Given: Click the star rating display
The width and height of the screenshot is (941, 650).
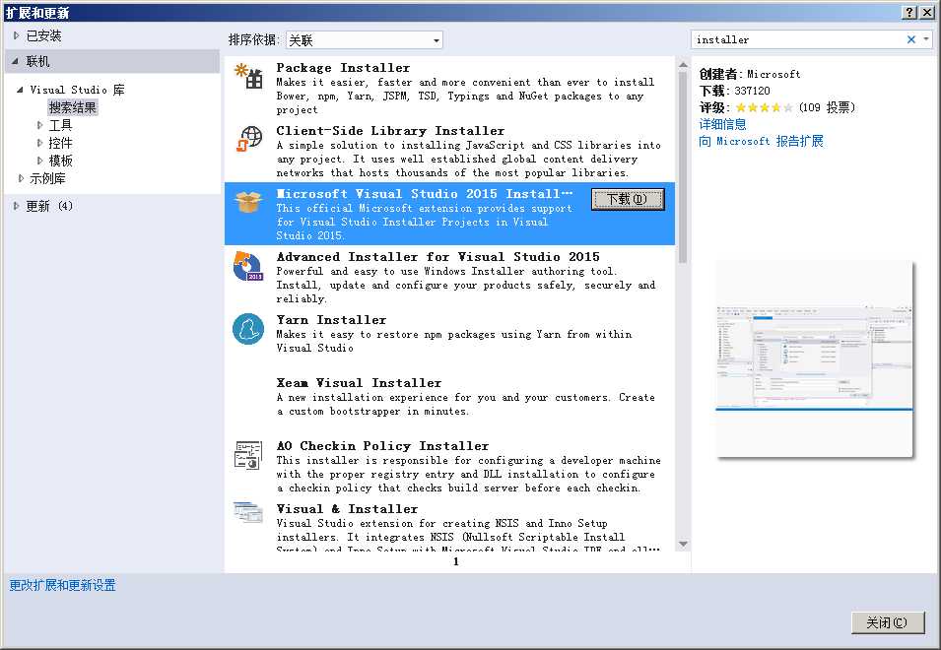Looking at the screenshot, I should tap(764, 107).
